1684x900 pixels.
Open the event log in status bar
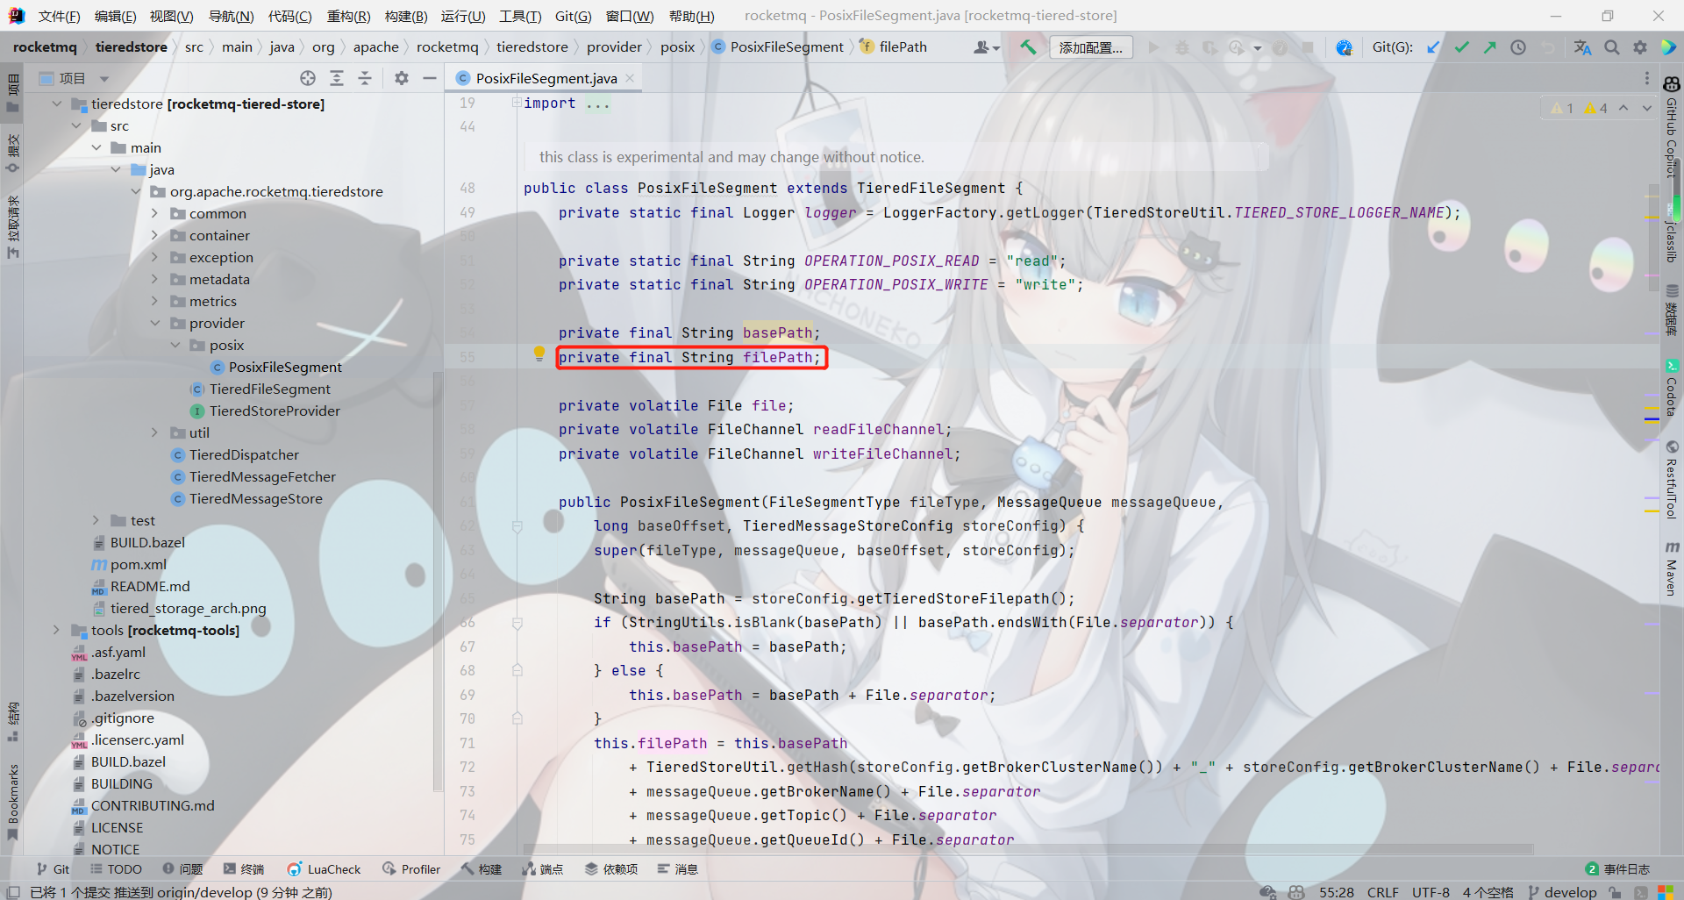[x=1618, y=869]
